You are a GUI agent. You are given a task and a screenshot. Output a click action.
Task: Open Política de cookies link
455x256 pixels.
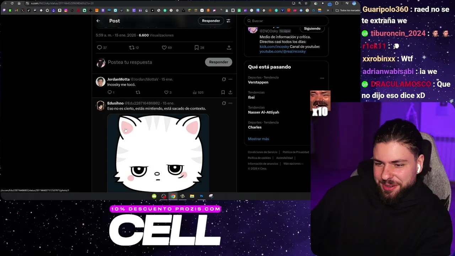coord(259,158)
